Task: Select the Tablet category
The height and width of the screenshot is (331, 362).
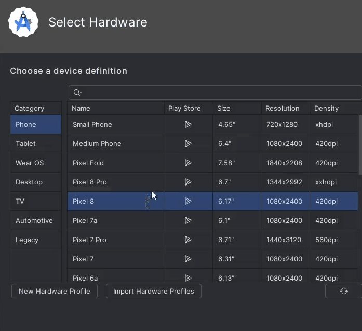Action: pos(35,143)
